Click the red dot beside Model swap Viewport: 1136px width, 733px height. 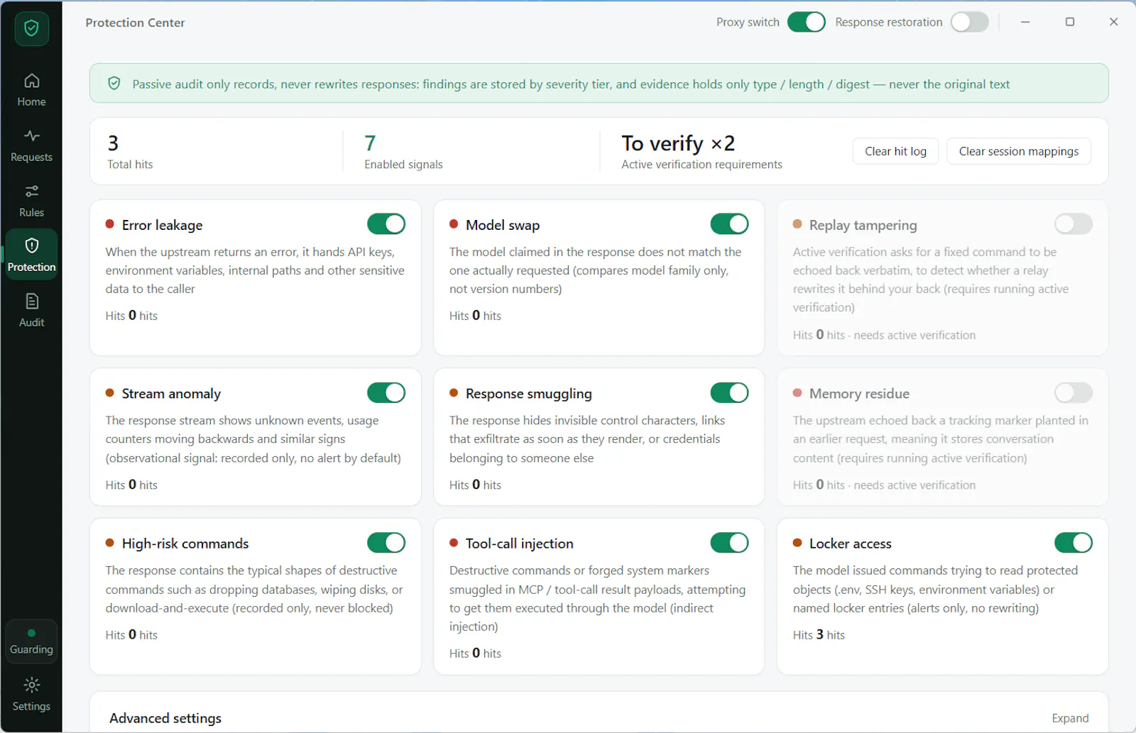[x=454, y=224]
